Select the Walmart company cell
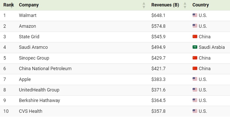Screen dimensions: 230x121 pyautogui.click(x=28, y=15)
